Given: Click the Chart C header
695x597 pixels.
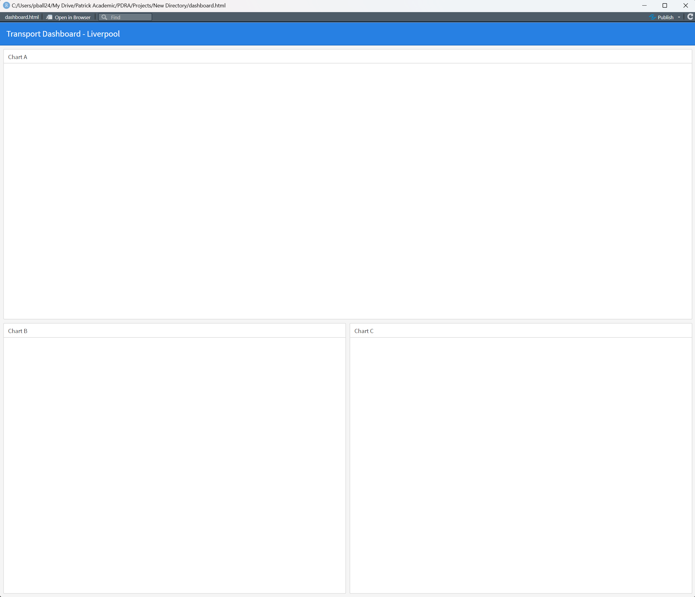Looking at the screenshot, I should pos(364,331).
